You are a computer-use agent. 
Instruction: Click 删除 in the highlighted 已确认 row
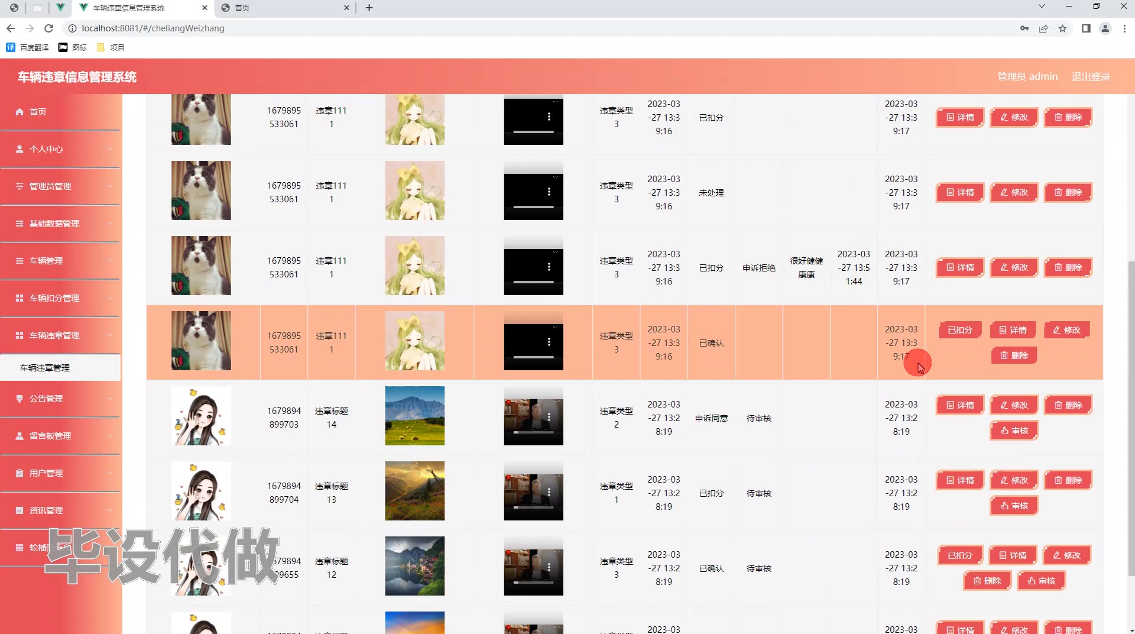point(1014,355)
